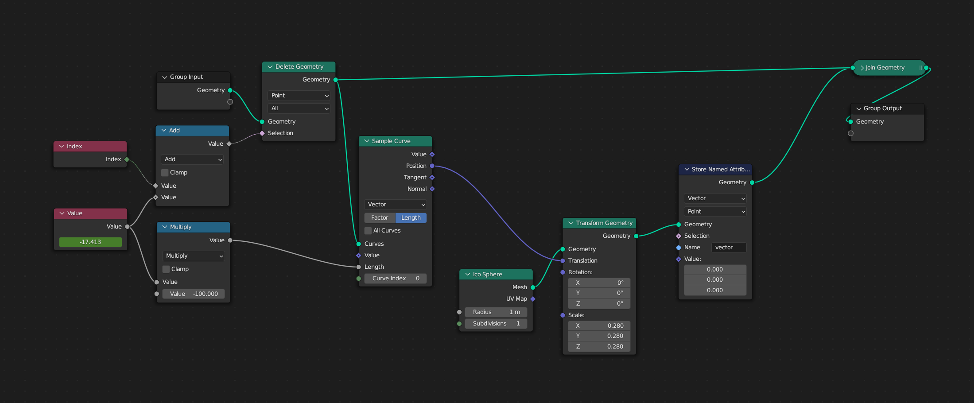
Task: Open the Point domain dropdown in Store Named Attribute
Action: (715, 212)
